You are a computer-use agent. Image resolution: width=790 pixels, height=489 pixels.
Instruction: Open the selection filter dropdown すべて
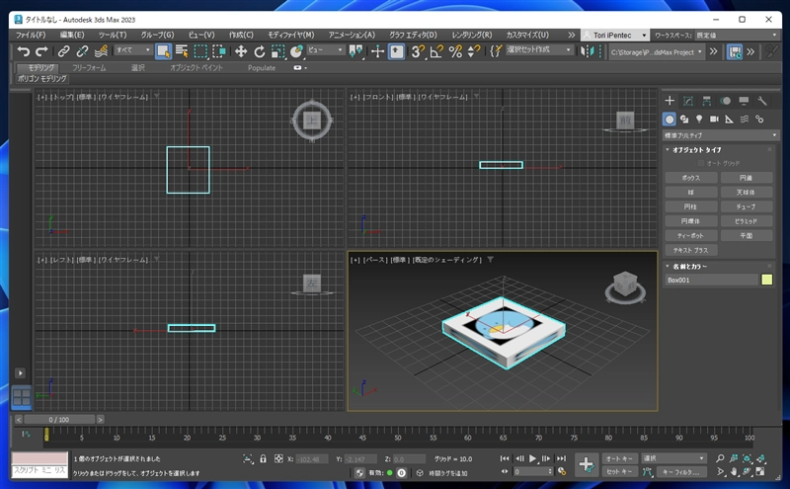pyautogui.click(x=133, y=50)
